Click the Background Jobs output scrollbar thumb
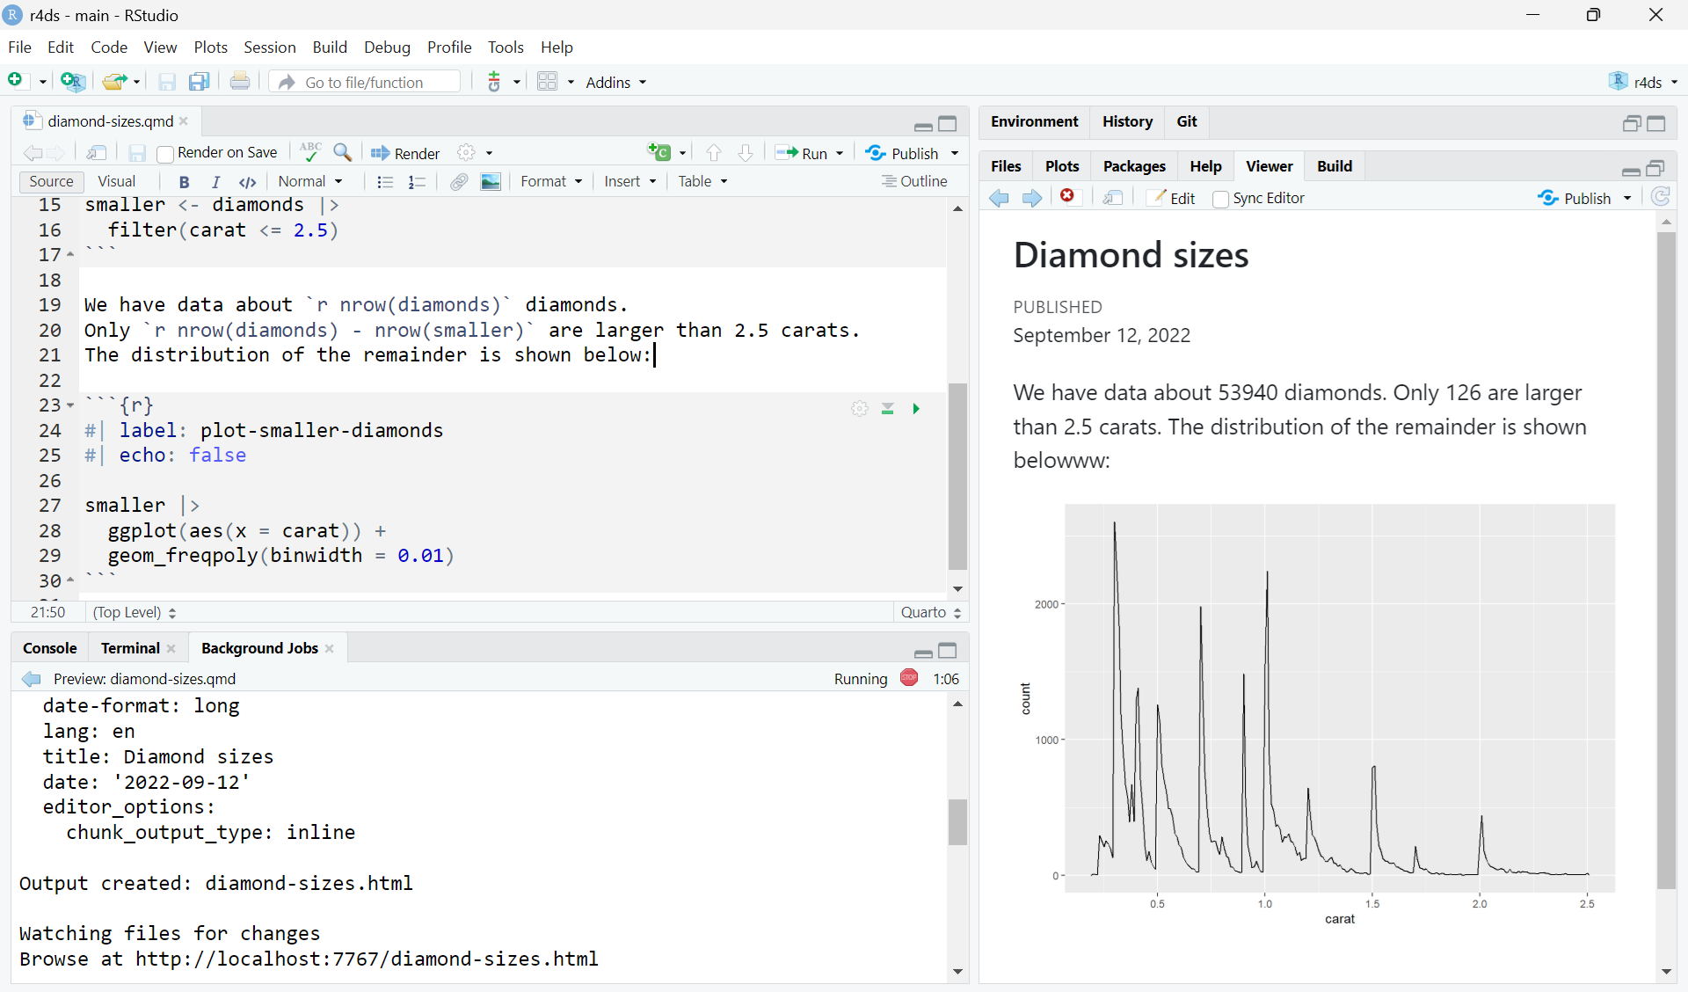Screen dimensions: 1688x992 (957, 821)
